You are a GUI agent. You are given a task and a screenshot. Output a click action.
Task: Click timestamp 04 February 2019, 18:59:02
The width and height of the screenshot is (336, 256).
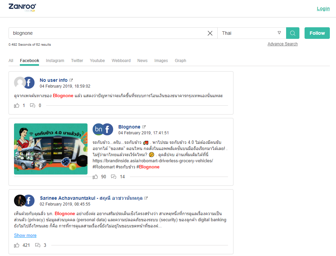click(65, 86)
